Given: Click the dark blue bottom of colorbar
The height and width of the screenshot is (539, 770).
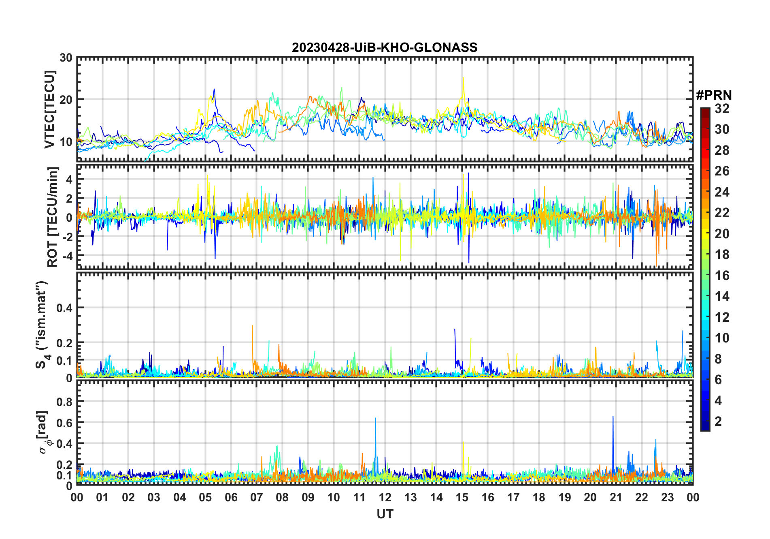Looking at the screenshot, I should [705, 428].
